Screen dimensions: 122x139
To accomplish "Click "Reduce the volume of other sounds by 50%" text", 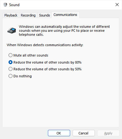I will tap(48, 69).
